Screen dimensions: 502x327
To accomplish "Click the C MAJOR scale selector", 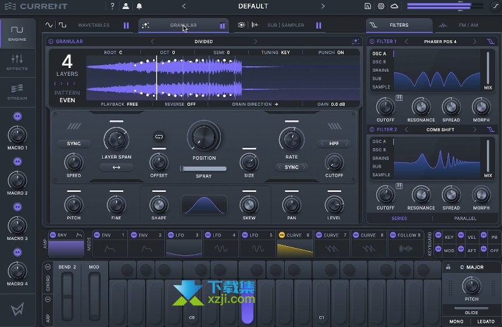I will 472,267.
